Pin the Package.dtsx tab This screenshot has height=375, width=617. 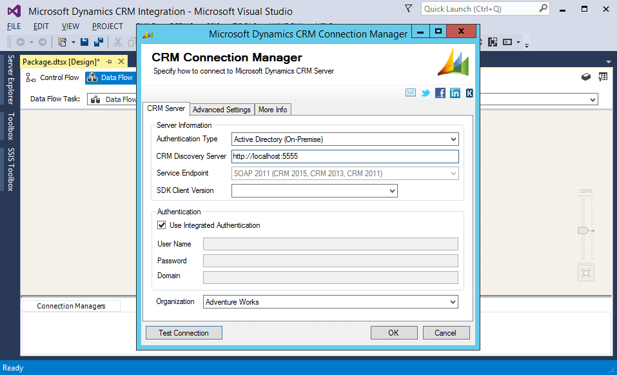pyautogui.click(x=110, y=61)
